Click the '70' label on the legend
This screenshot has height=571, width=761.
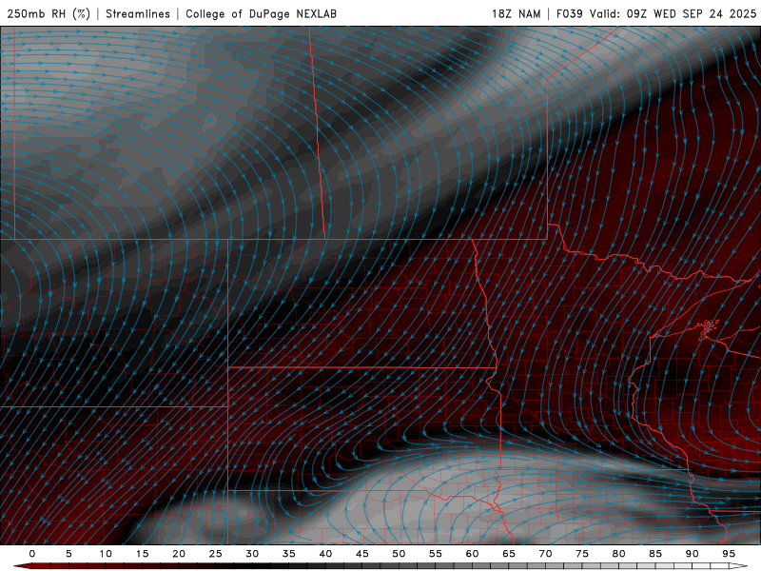(x=545, y=554)
